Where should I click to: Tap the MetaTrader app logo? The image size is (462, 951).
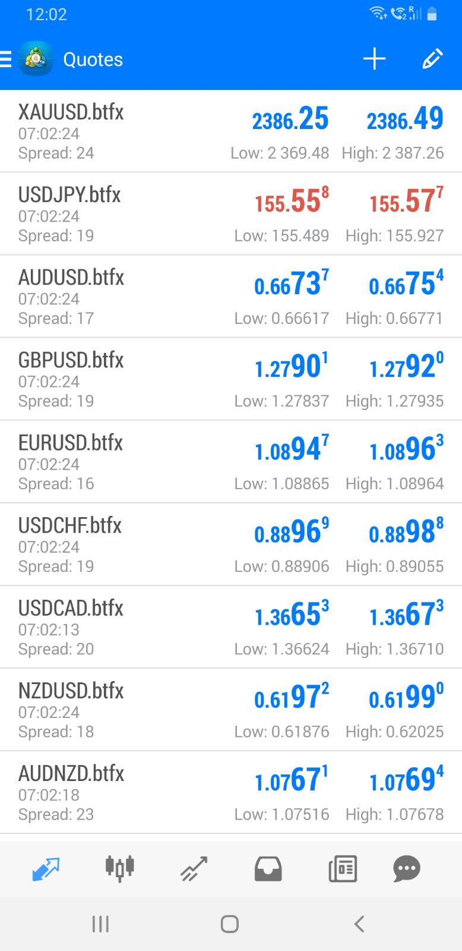[36, 59]
